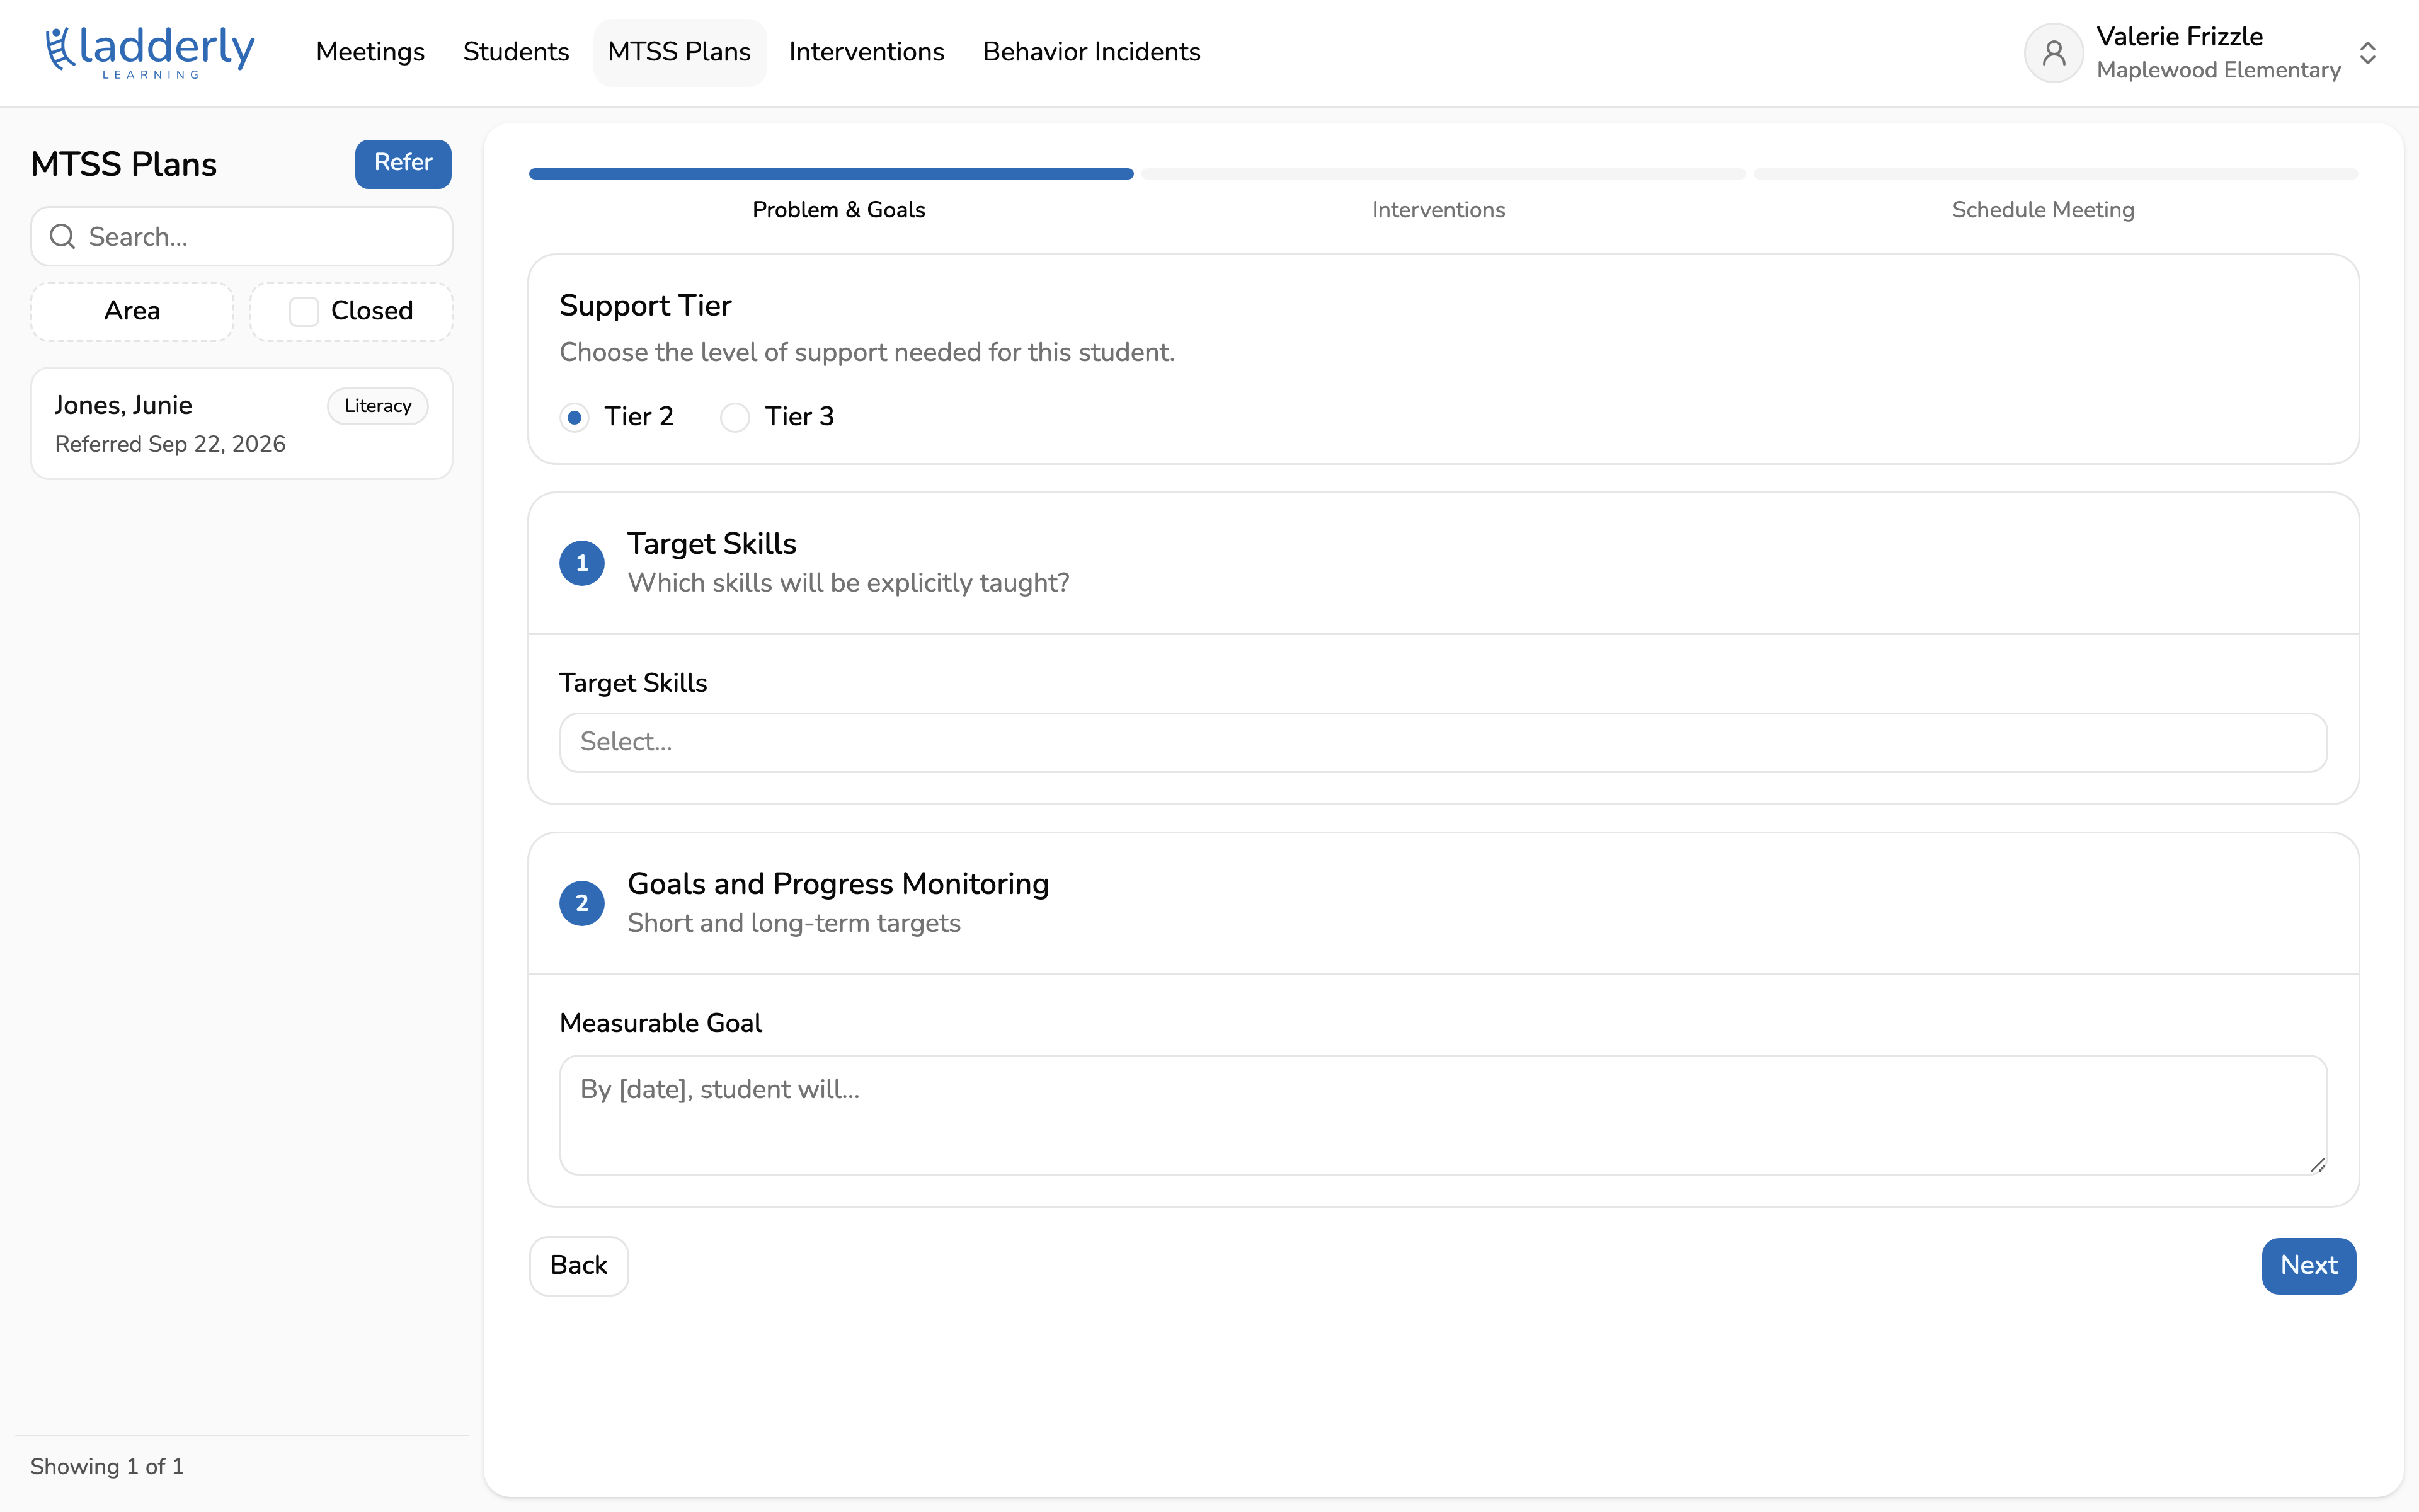Toggle the Closed checkbox filter
Image resolution: width=2419 pixels, height=1512 pixels.
pos(304,311)
